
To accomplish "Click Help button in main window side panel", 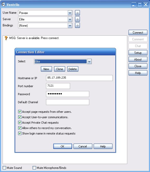I will (138, 73).
